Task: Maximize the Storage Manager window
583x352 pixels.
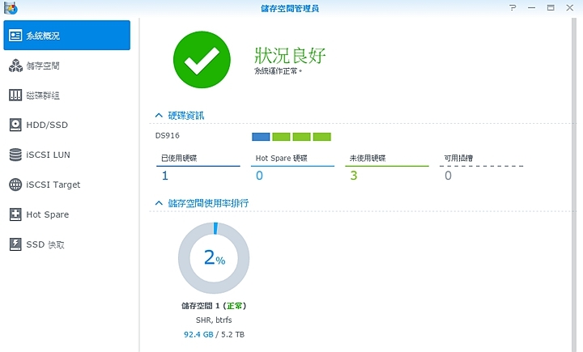Action: click(551, 7)
